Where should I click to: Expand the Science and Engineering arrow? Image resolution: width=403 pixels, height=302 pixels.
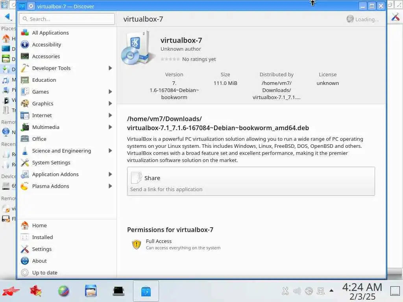[110, 151]
